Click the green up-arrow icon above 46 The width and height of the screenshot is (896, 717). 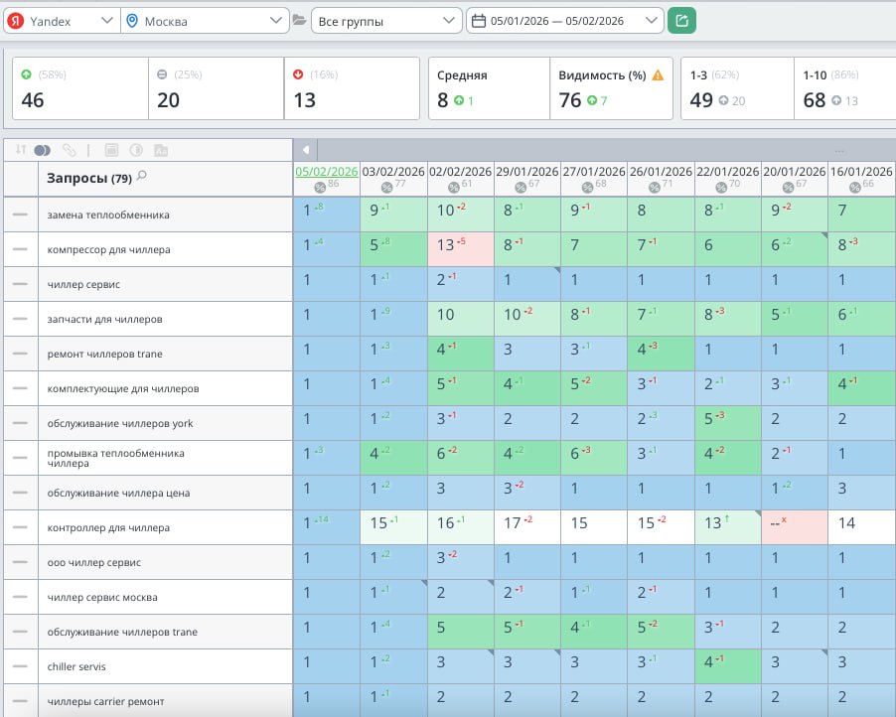tap(26, 74)
